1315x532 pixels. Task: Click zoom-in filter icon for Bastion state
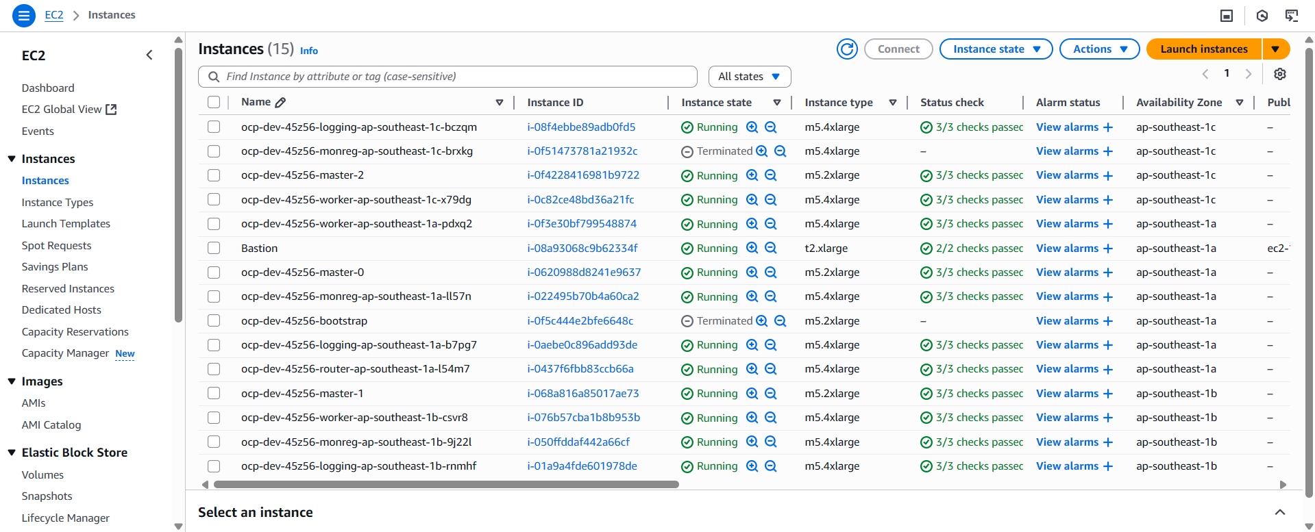tap(752, 248)
